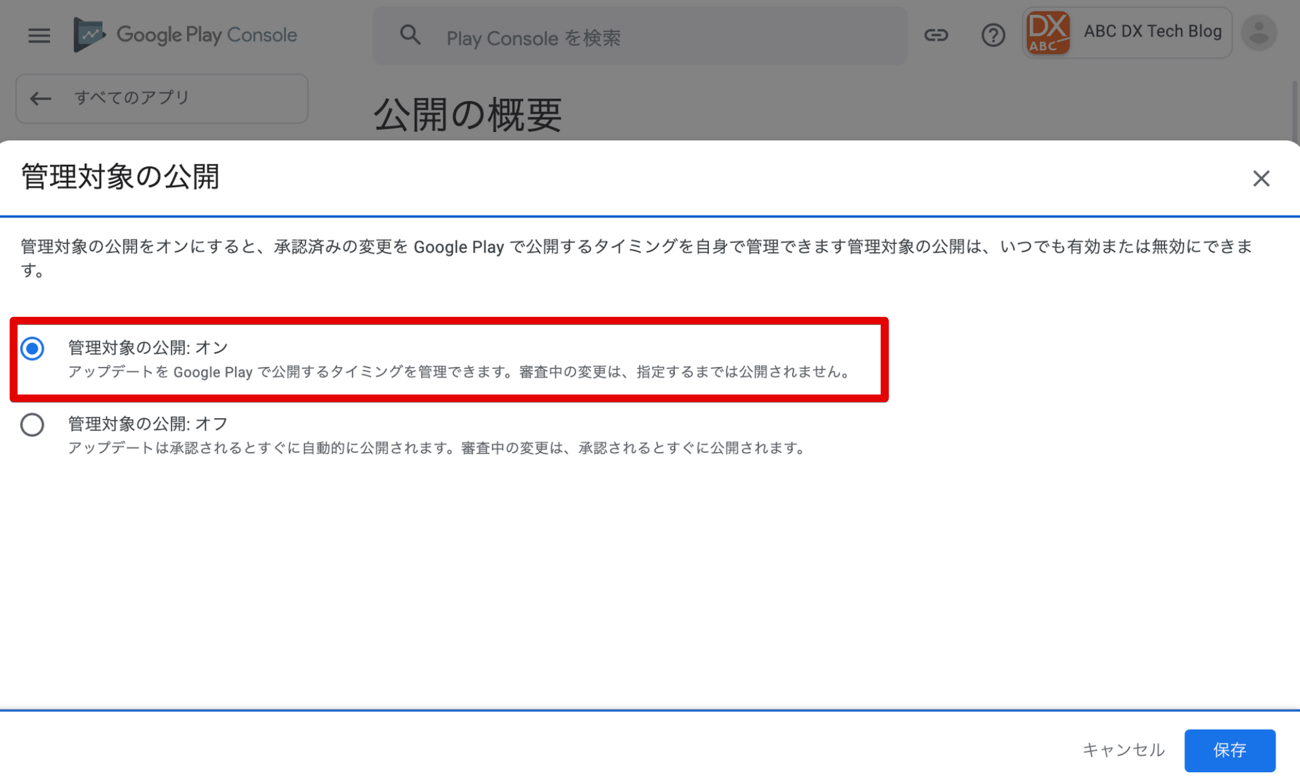
Task: Click the キャンセル button
Action: tap(1123, 750)
